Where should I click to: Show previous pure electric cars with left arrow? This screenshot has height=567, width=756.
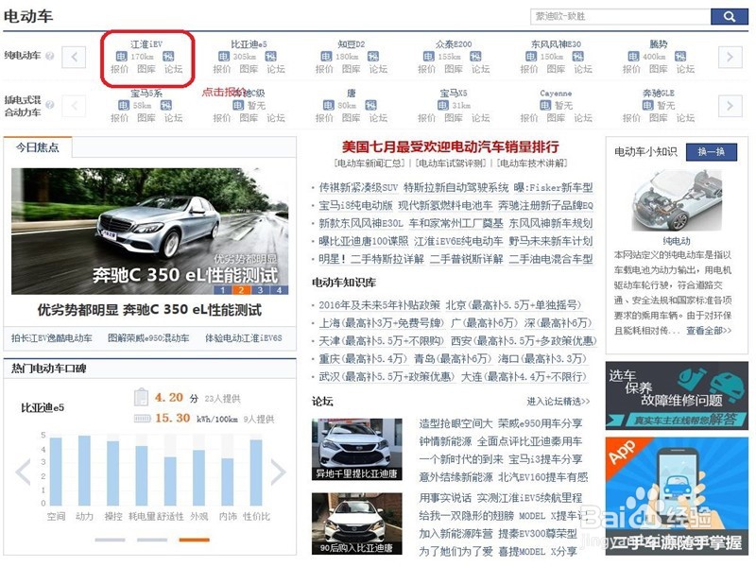(x=75, y=57)
